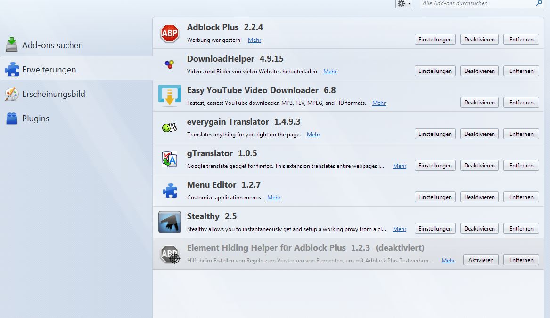The height and width of the screenshot is (318, 550).
Task: Click the 'Menu Editor 1.2.7' title
Action: 224,184
